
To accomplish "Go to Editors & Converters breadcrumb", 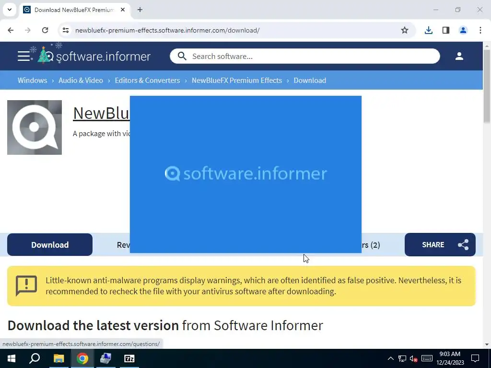I will 148,80.
